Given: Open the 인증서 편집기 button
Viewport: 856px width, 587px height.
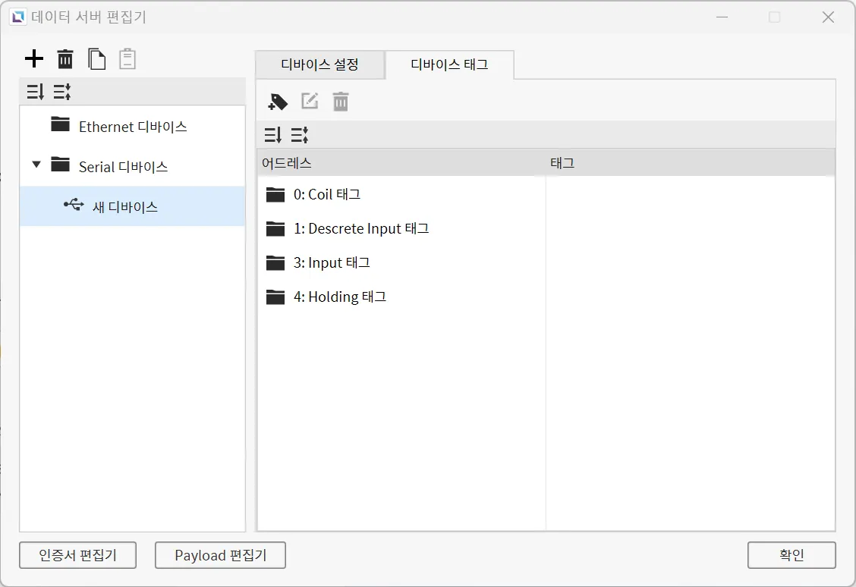Looking at the screenshot, I should coord(77,555).
